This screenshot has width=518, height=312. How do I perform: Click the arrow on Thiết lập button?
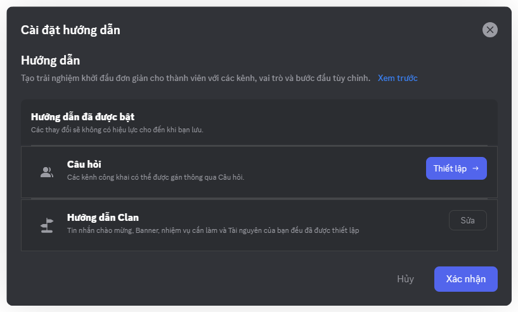point(476,168)
